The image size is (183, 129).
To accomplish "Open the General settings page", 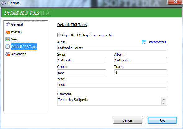I will tap(17, 24).
